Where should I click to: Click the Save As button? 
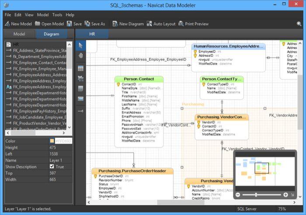pyautogui.click(x=95, y=24)
